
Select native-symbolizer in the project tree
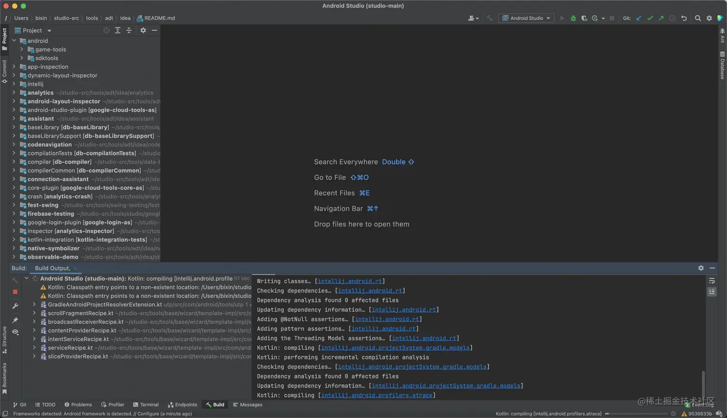coord(53,248)
